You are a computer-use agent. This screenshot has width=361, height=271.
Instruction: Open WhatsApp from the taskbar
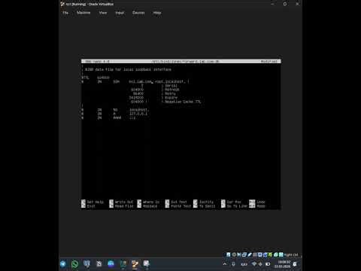pyautogui.click(x=74, y=264)
